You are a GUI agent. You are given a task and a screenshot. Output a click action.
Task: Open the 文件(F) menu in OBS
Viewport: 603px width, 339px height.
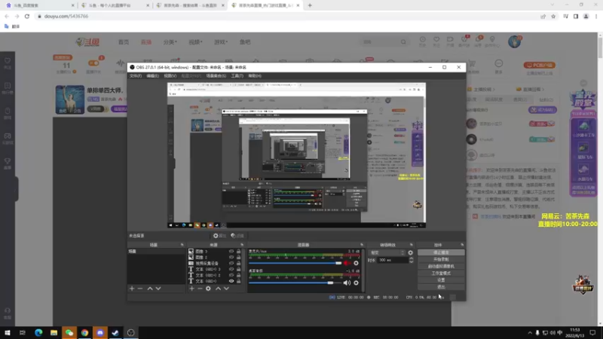point(136,76)
